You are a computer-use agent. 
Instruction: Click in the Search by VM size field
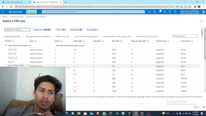tap(17, 30)
